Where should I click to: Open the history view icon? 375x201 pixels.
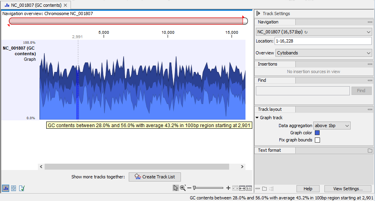[x=14, y=188]
